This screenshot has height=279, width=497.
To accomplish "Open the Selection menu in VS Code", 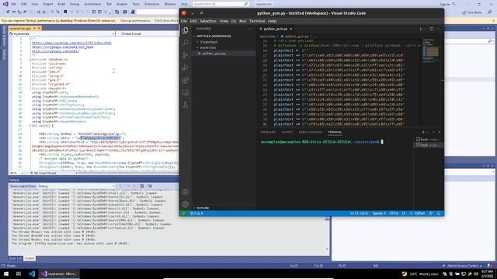I will pyautogui.click(x=208, y=21).
